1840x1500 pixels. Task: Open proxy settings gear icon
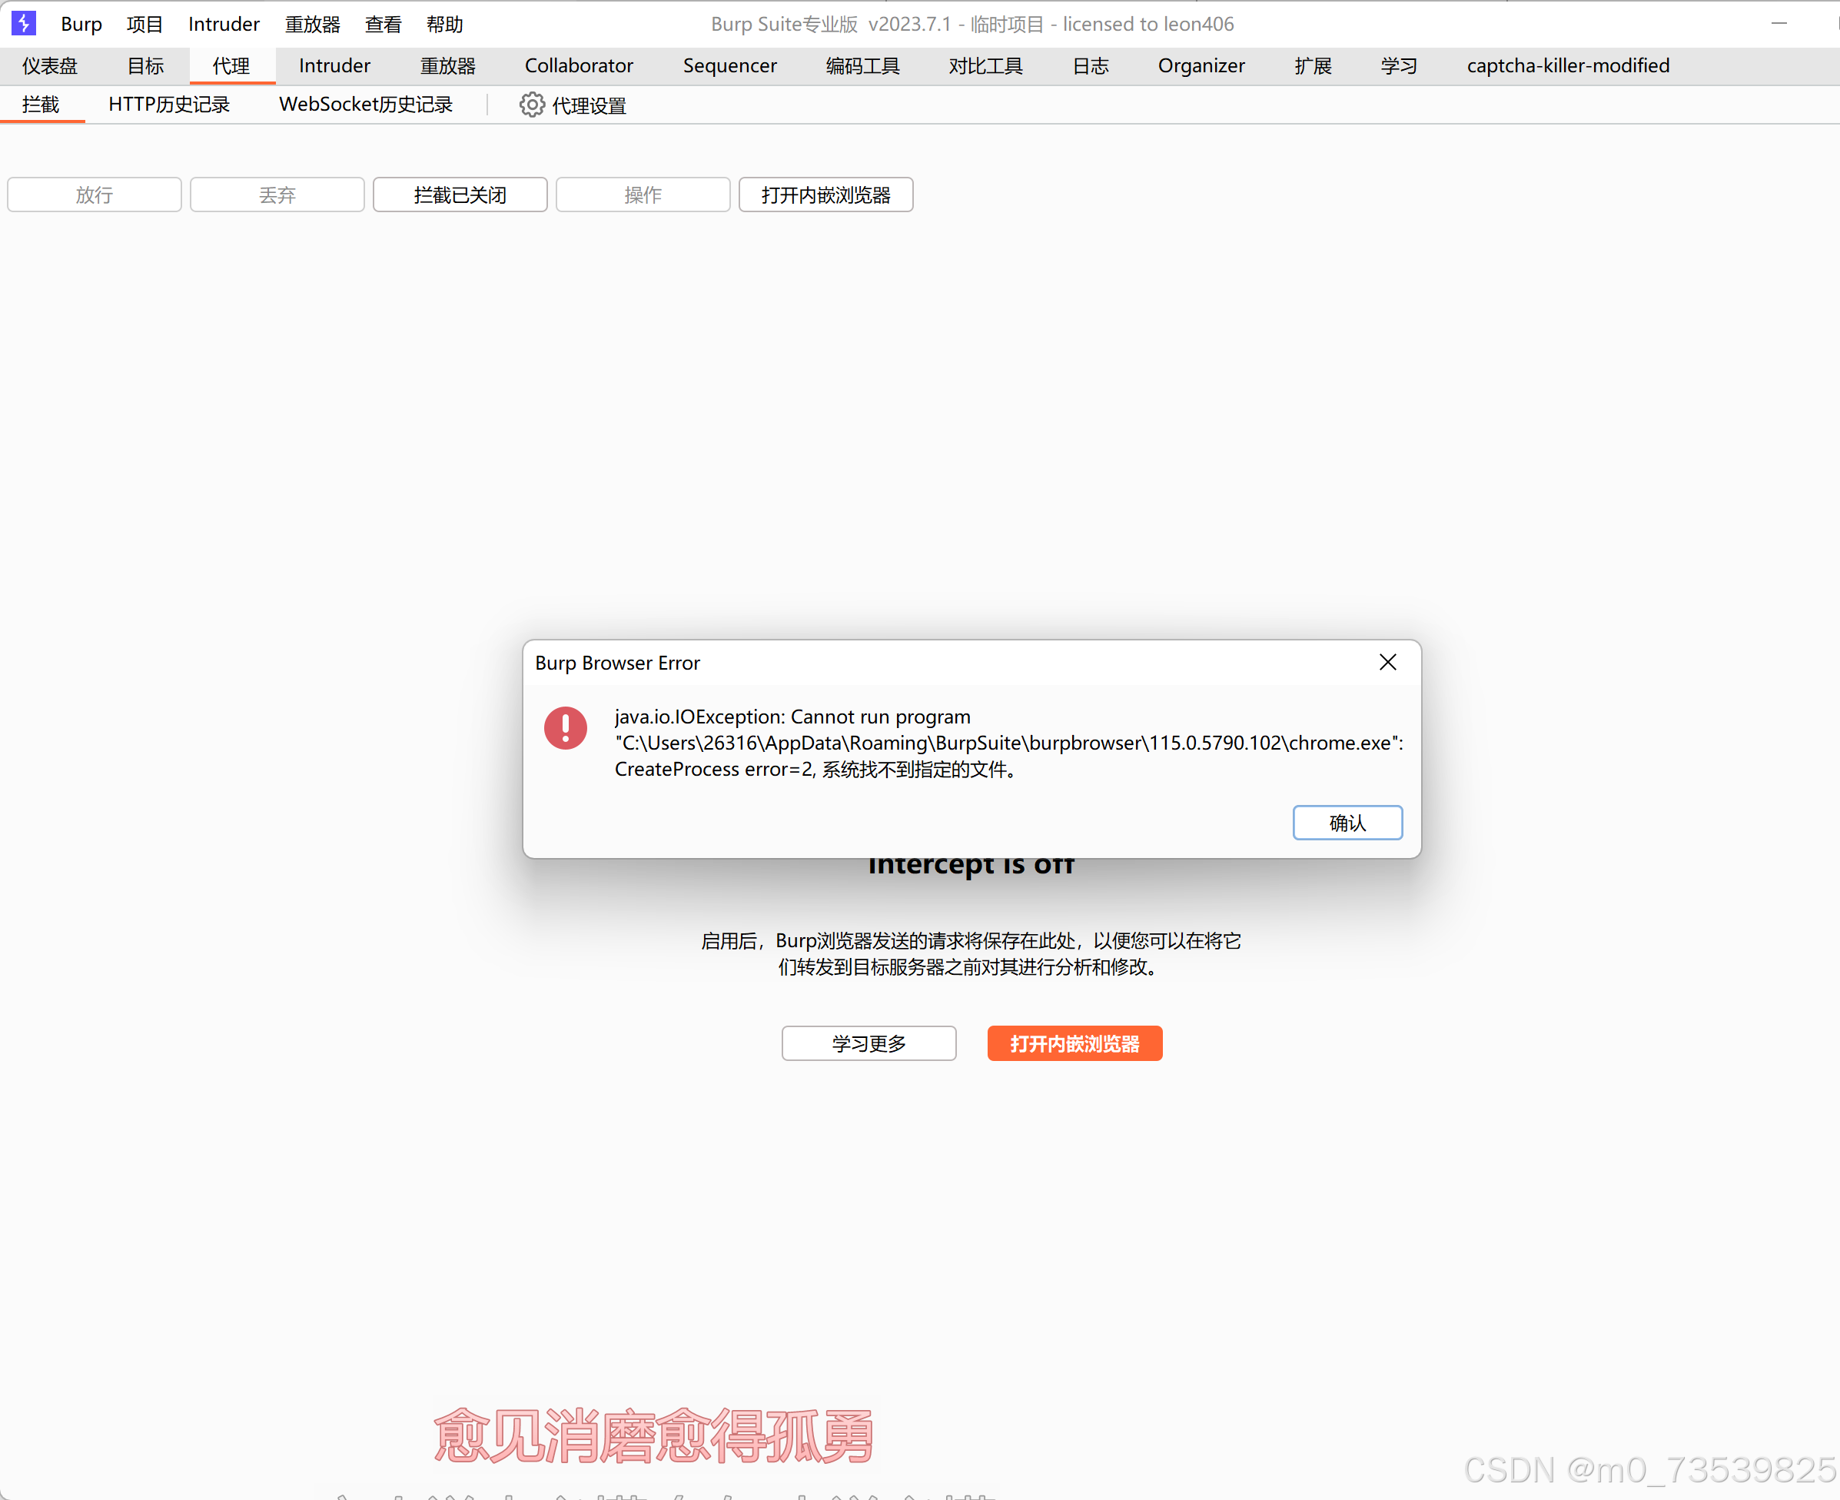click(531, 105)
